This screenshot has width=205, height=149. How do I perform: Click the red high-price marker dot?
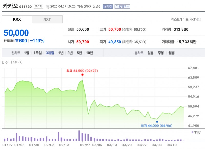pyautogui.click(x=82, y=75)
